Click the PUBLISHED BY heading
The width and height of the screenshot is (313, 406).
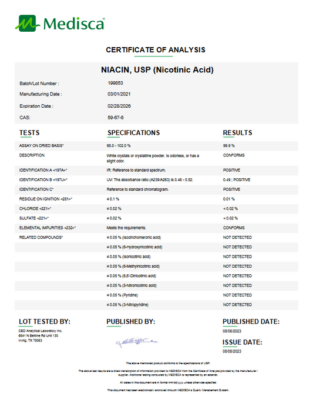pyautogui.click(x=131, y=321)
